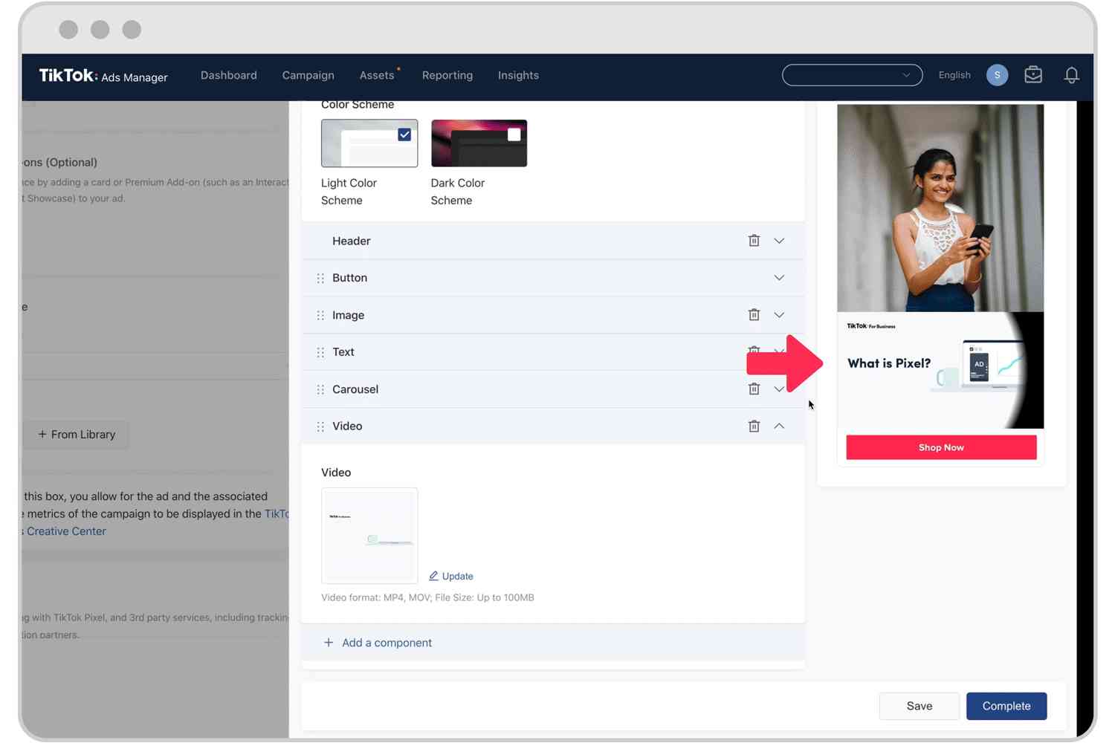Delete the Image component

754,314
